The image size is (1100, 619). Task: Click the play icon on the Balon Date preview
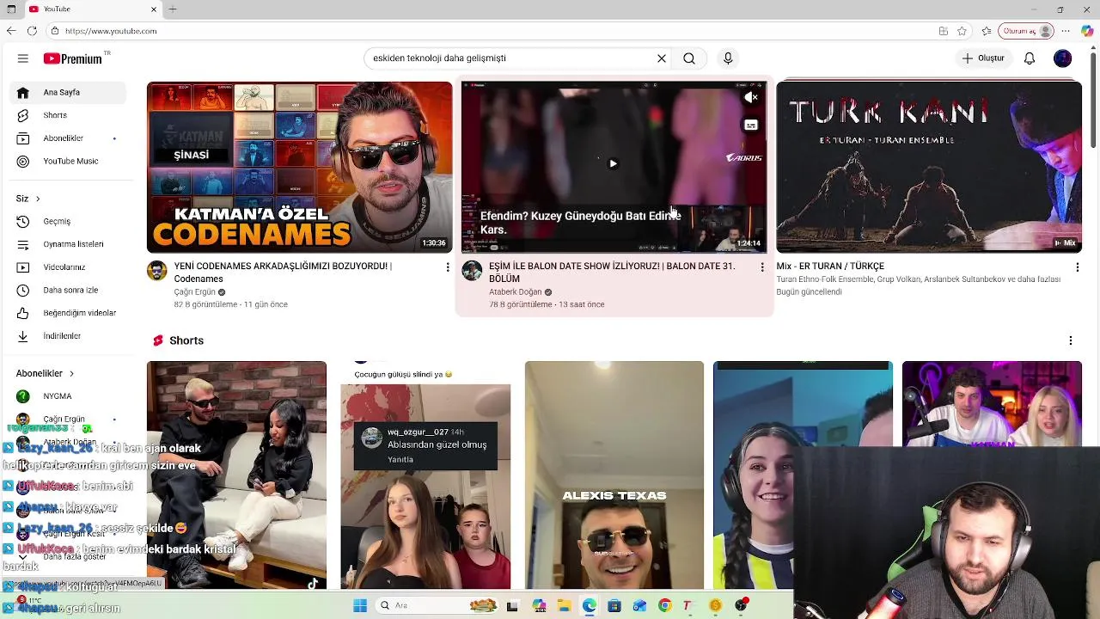point(613,163)
